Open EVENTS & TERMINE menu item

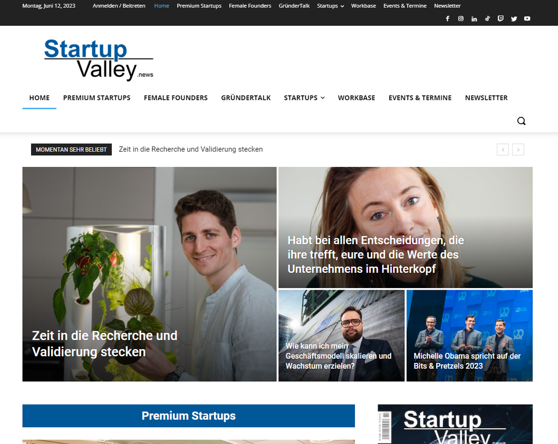pyautogui.click(x=420, y=98)
